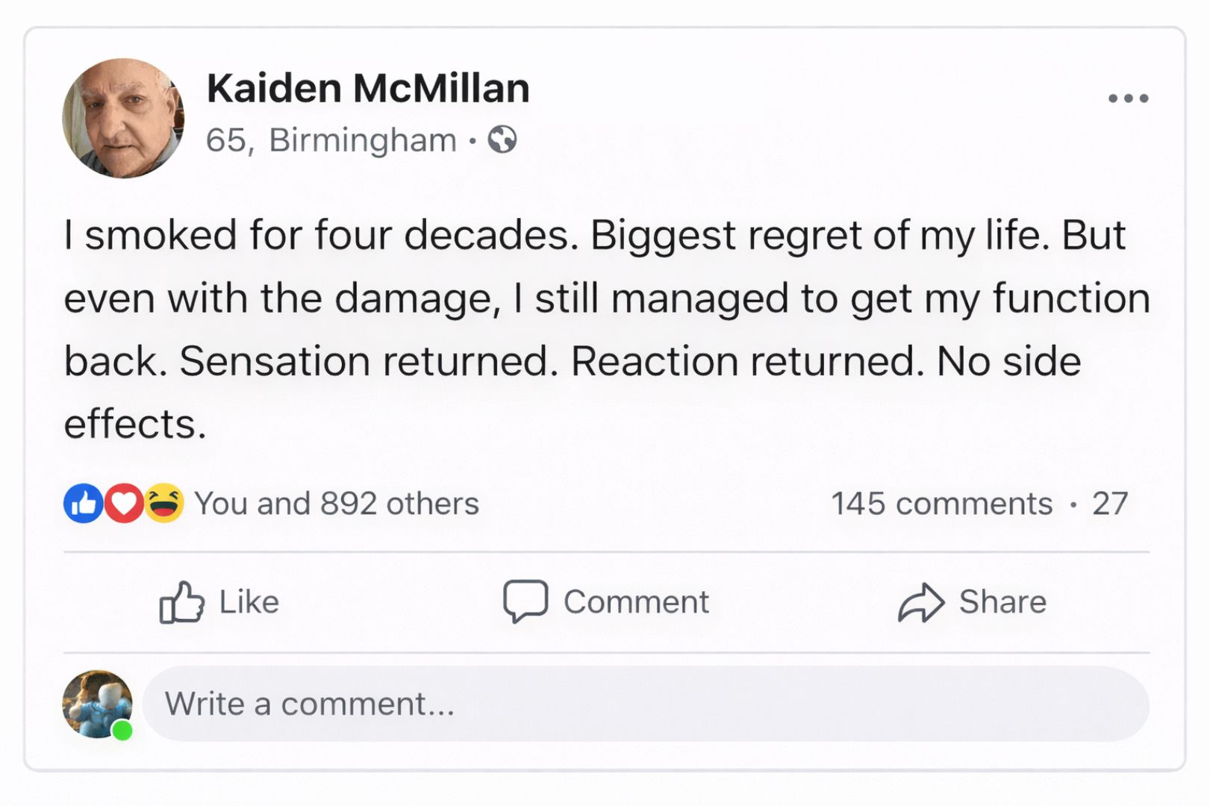This screenshot has width=1210, height=806.
Task: Click the 27 shares count
Action: coord(1110,504)
